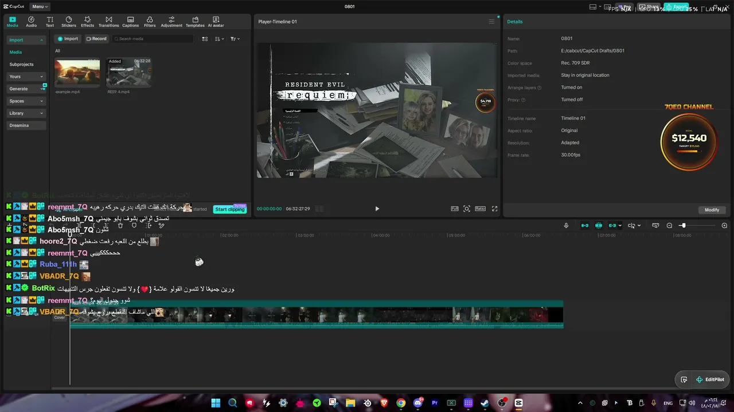Click the preview zoom-to-fit icon
This screenshot has width=734, height=412.
point(467,209)
